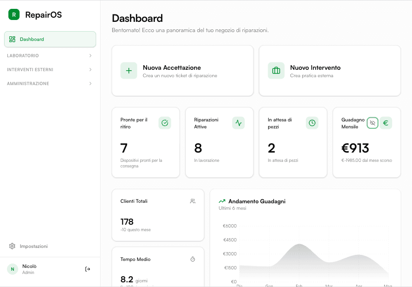The width and height of the screenshot is (412, 287).
Task: Click the activity pulse icon on Riparazioni Attive
Action: click(238, 123)
